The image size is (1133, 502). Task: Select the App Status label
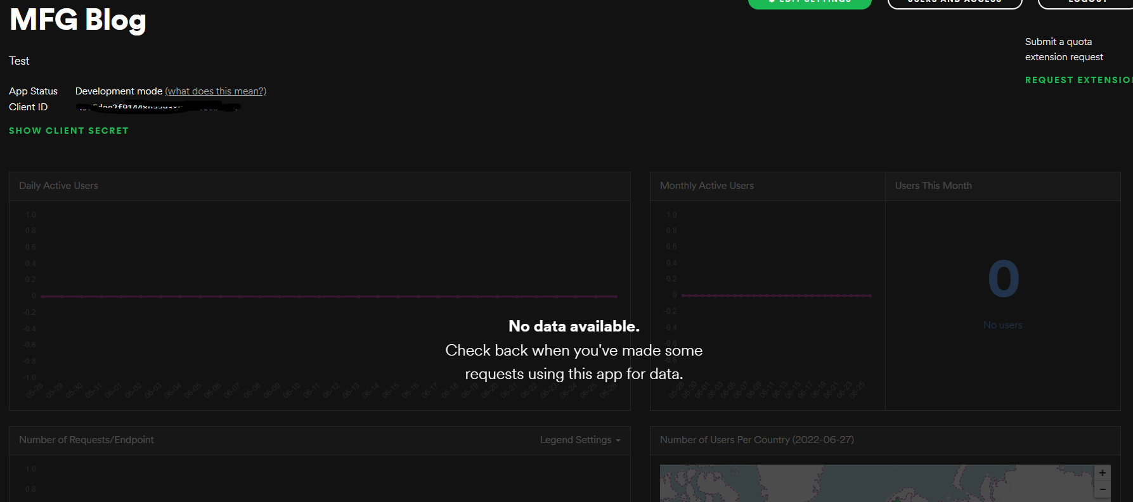point(33,91)
